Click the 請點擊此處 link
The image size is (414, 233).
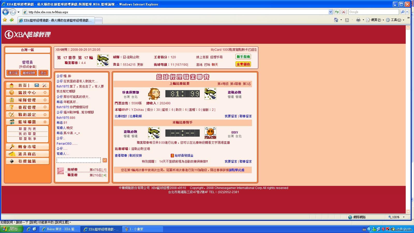click(x=236, y=170)
